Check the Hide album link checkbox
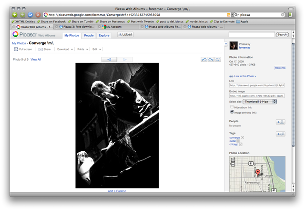Image resolution: width=305 pixels, height=210 pixels. (232, 107)
